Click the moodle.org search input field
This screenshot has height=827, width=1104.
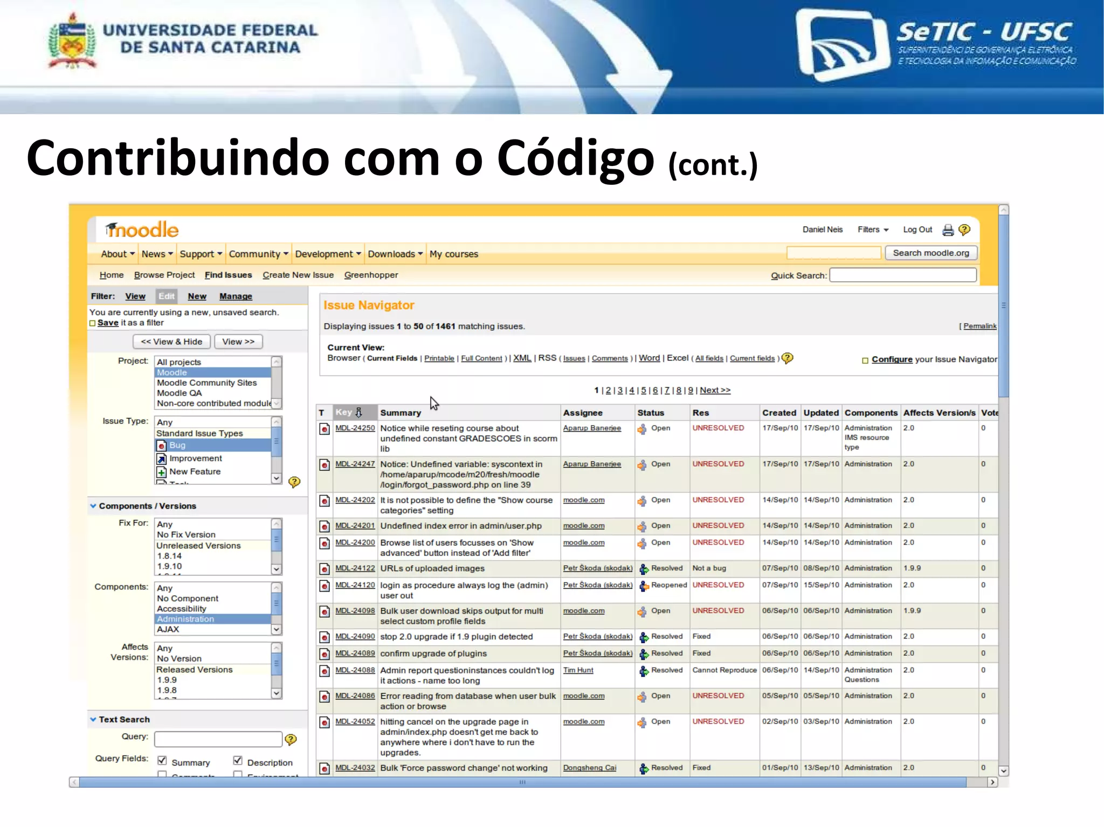point(833,253)
